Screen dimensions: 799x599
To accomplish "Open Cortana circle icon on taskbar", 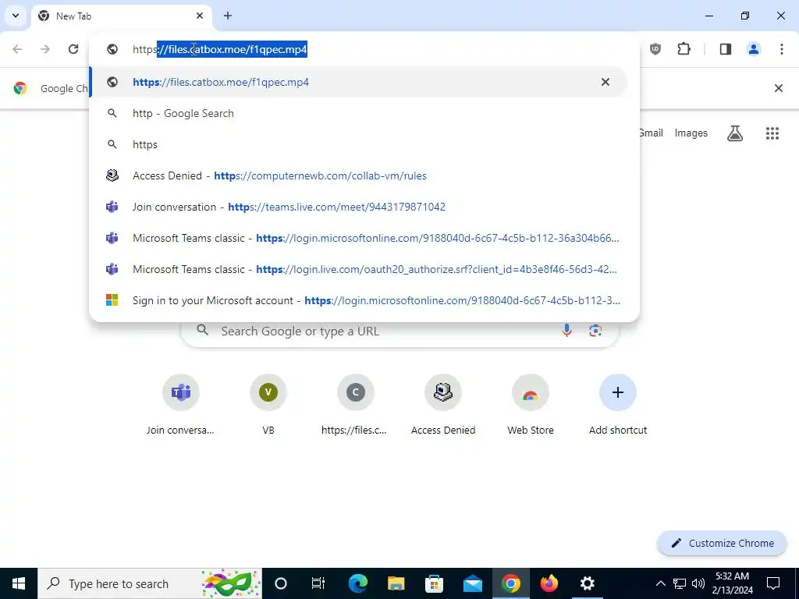I will 280,583.
